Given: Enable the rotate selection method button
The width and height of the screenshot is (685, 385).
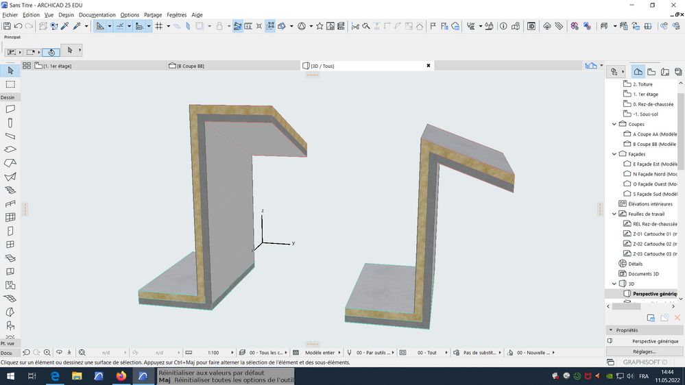Looking at the screenshot, I should pos(50,51).
